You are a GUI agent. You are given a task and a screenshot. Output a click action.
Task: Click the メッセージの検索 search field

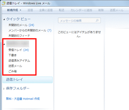click(79, 21)
